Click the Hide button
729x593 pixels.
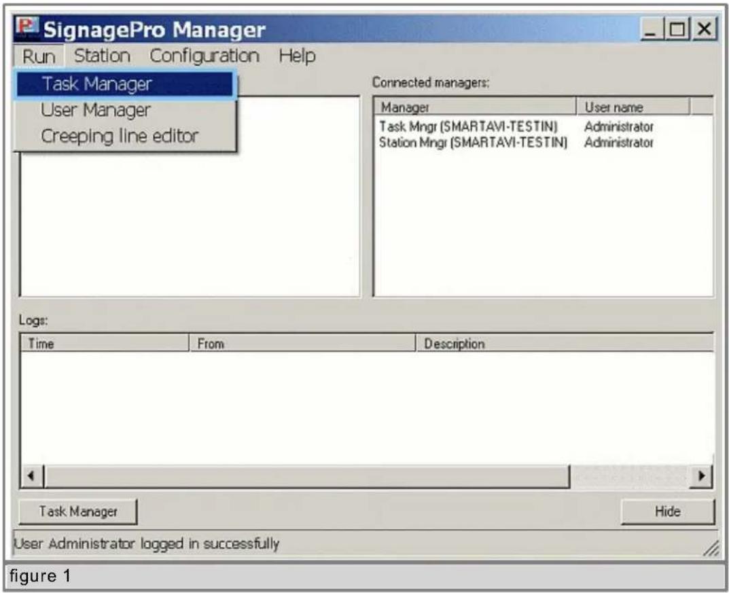coord(668,511)
